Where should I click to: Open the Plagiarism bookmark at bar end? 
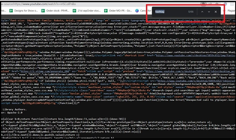click(x=231, y=11)
